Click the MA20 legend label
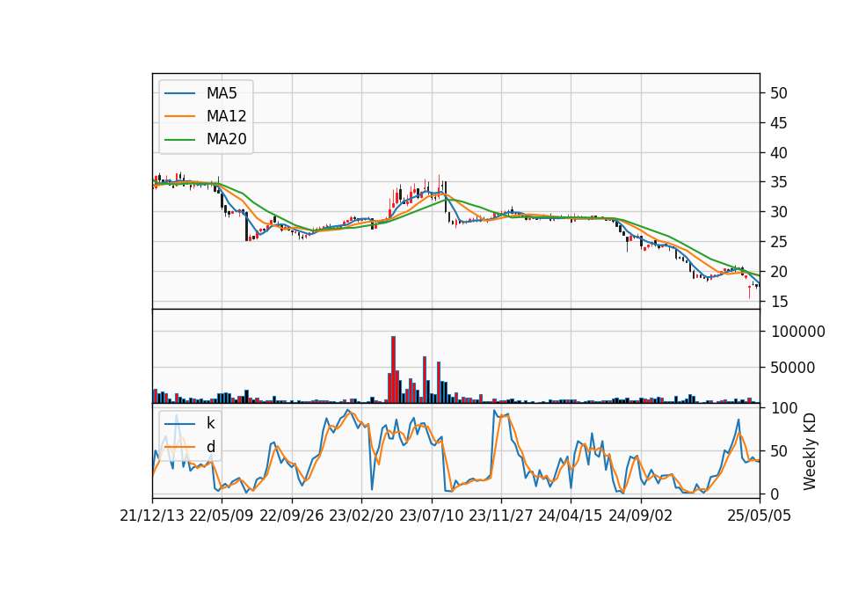The width and height of the screenshot is (844, 607). (226, 139)
